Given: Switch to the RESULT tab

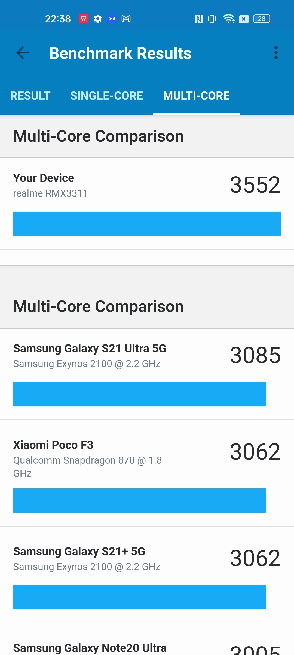Looking at the screenshot, I should 30,96.
